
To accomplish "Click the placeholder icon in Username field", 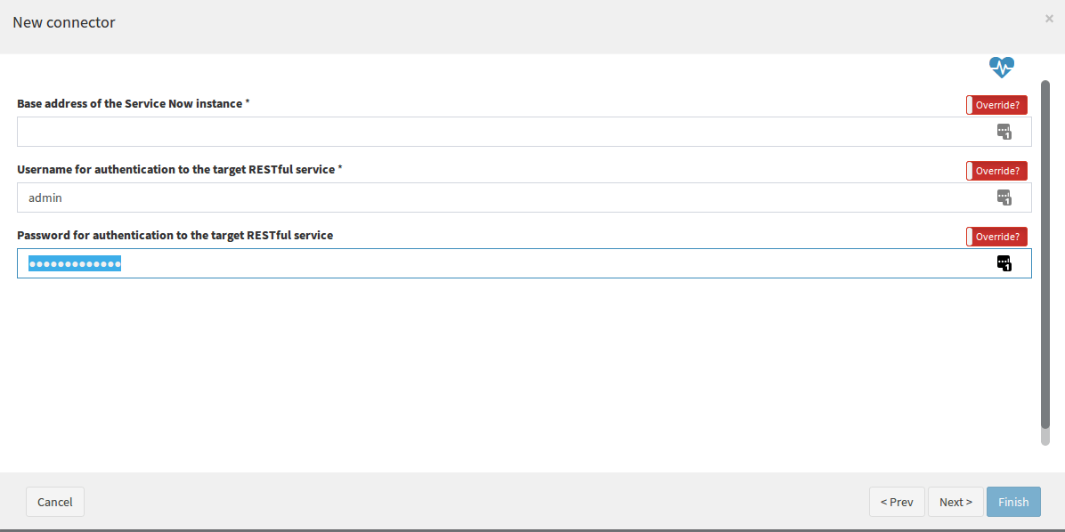I will tap(1004, 197).
